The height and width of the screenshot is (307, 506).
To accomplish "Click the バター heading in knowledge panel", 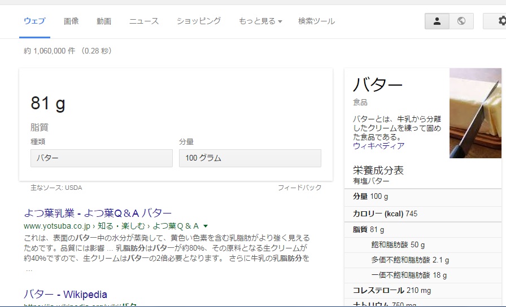I will 378,84.
